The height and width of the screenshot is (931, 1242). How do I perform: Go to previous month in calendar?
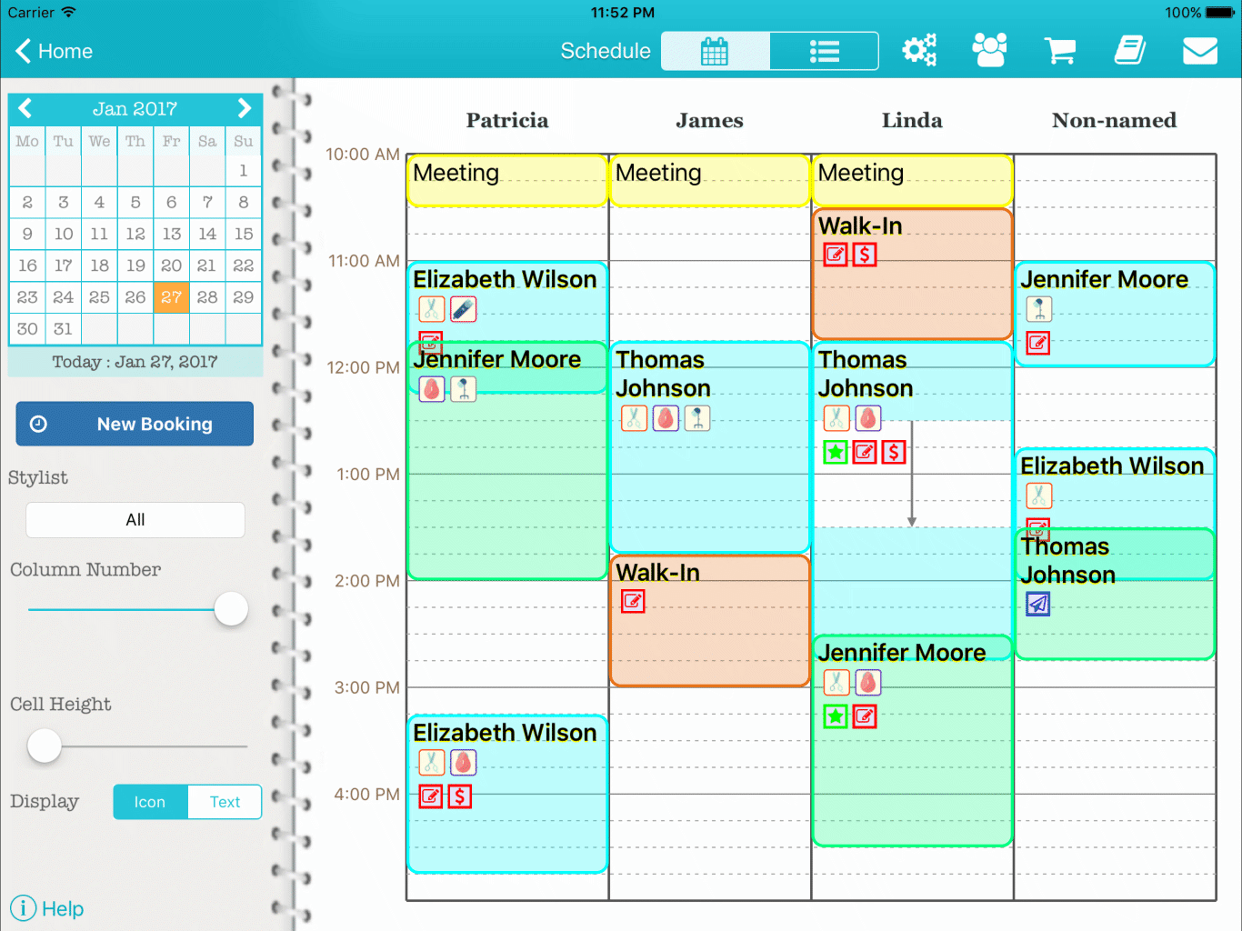(x=25, y=108)
